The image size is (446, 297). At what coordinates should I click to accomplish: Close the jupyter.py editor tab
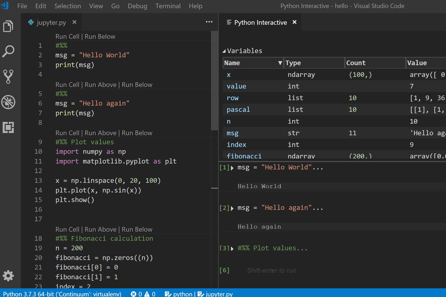tap(74, 22)
